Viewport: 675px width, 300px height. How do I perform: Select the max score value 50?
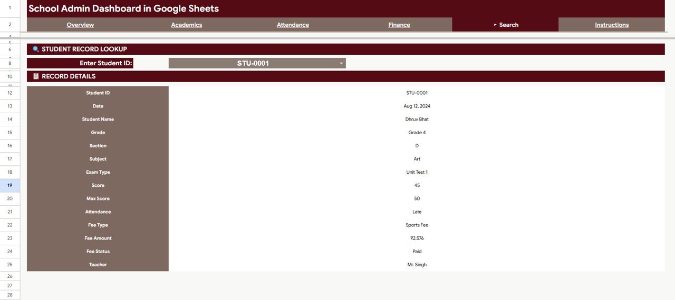[417, 198]
